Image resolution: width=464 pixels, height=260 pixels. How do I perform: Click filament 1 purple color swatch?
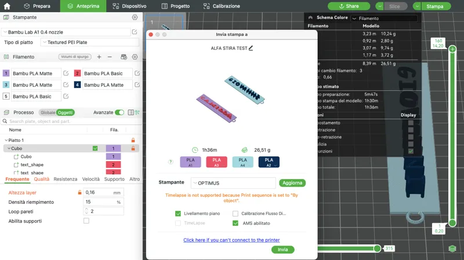coord(6,73)
